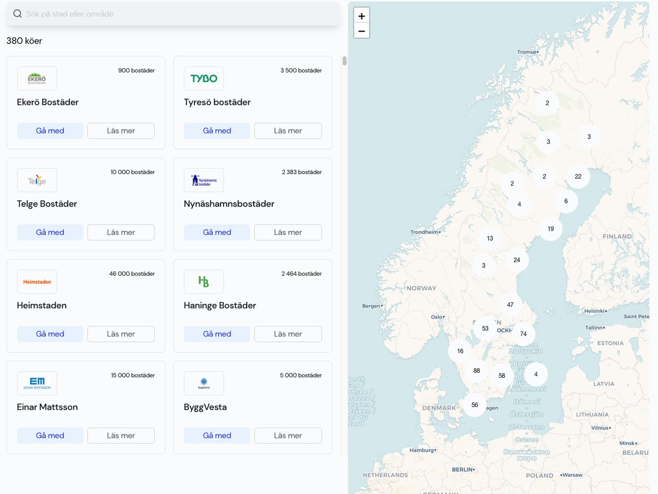The height and width of the screenshot is (494, 658).
Task: Open the map cluster marker labeled 22
Action: (x=578, y=177)
